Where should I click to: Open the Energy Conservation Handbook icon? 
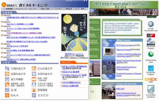tap(151, 88)
